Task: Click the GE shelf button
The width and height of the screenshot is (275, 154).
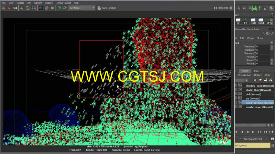Action: (x=238, y=21)
